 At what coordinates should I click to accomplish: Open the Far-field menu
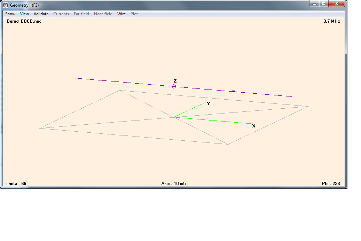[81, 14]
